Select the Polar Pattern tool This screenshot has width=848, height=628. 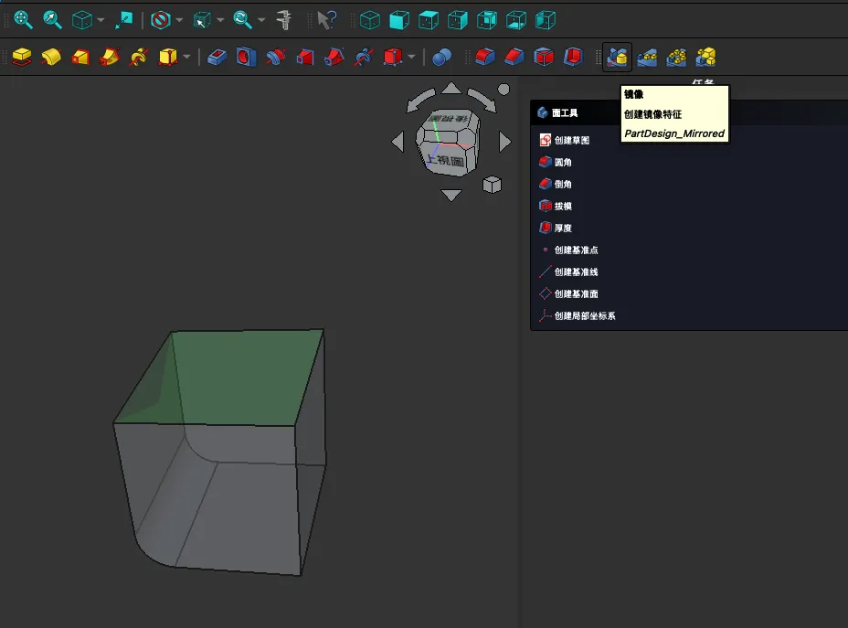click(x=676, y=58)
